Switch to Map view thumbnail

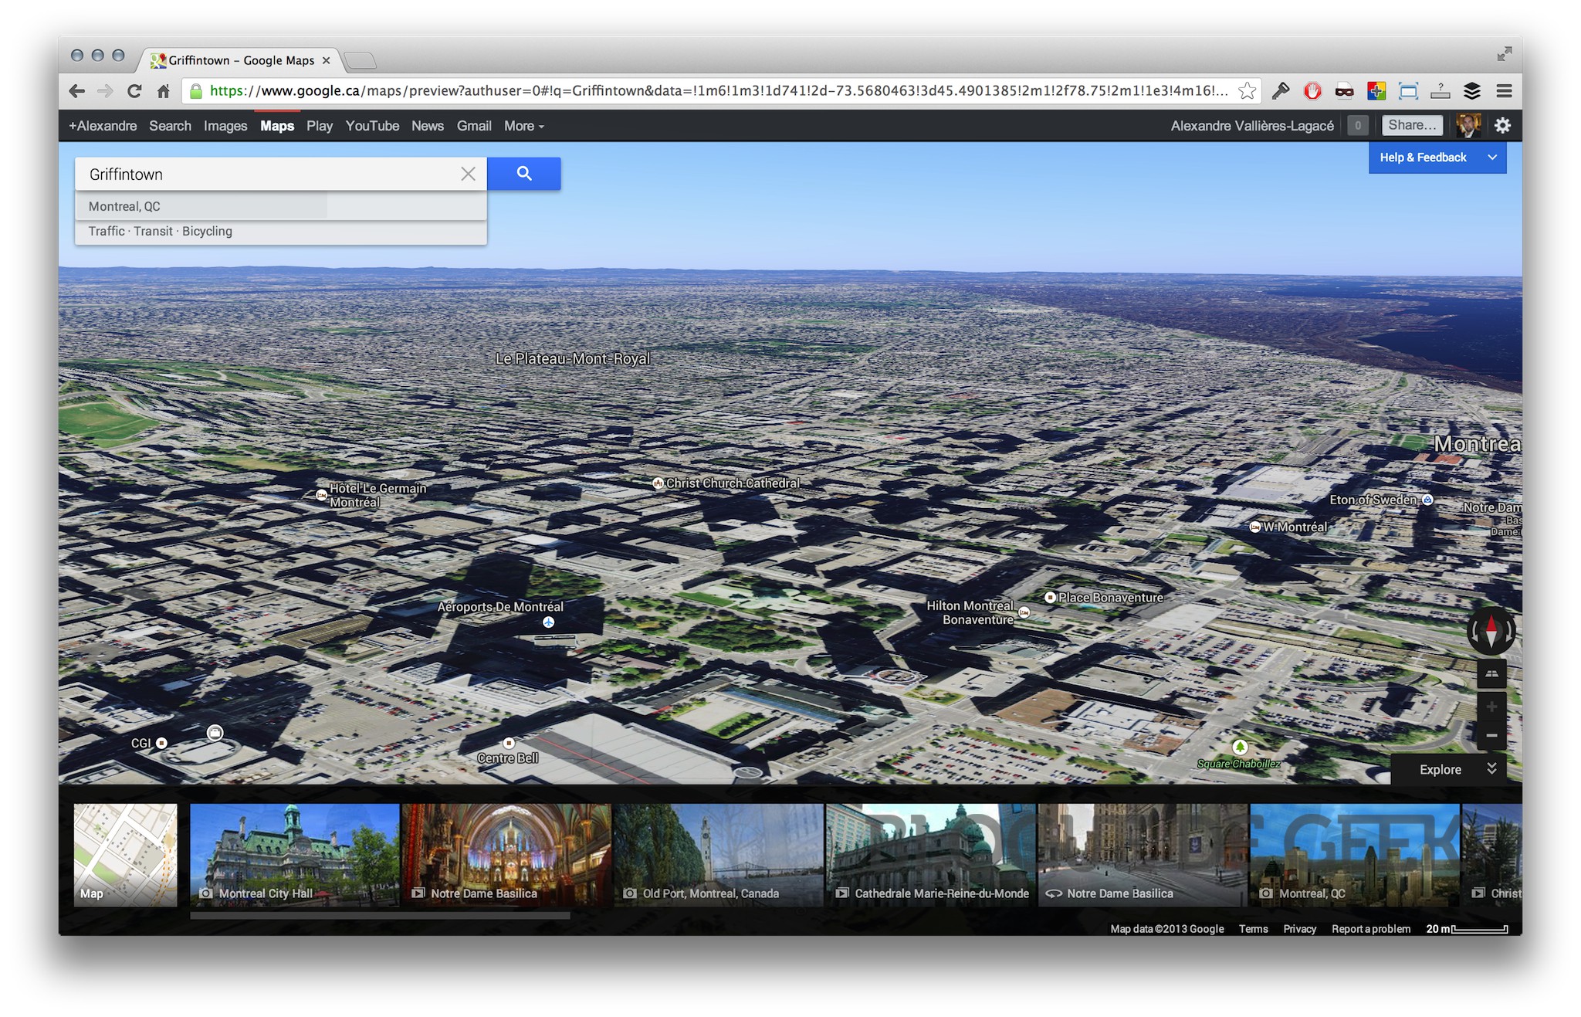point(126,854)
